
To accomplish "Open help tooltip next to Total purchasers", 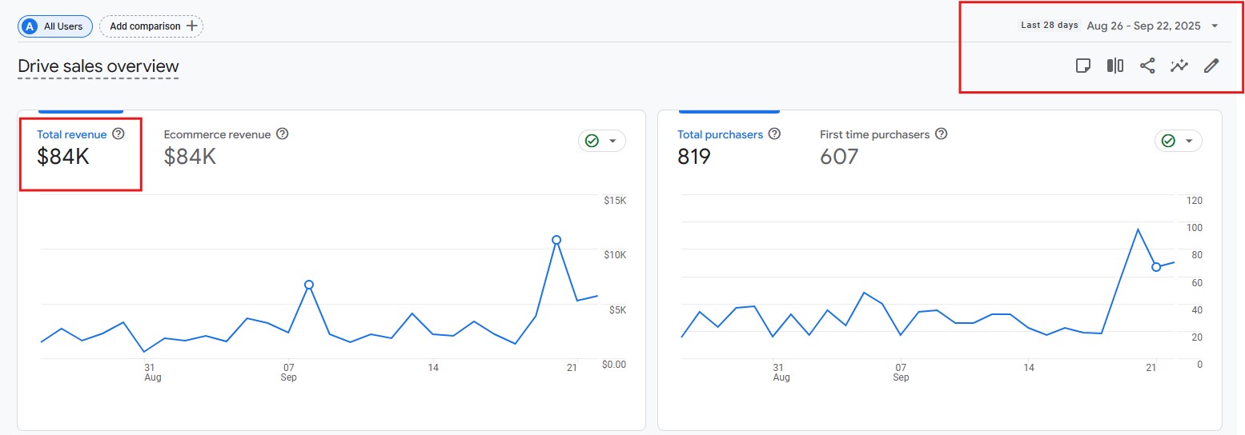I will click(x=774, y=134).
